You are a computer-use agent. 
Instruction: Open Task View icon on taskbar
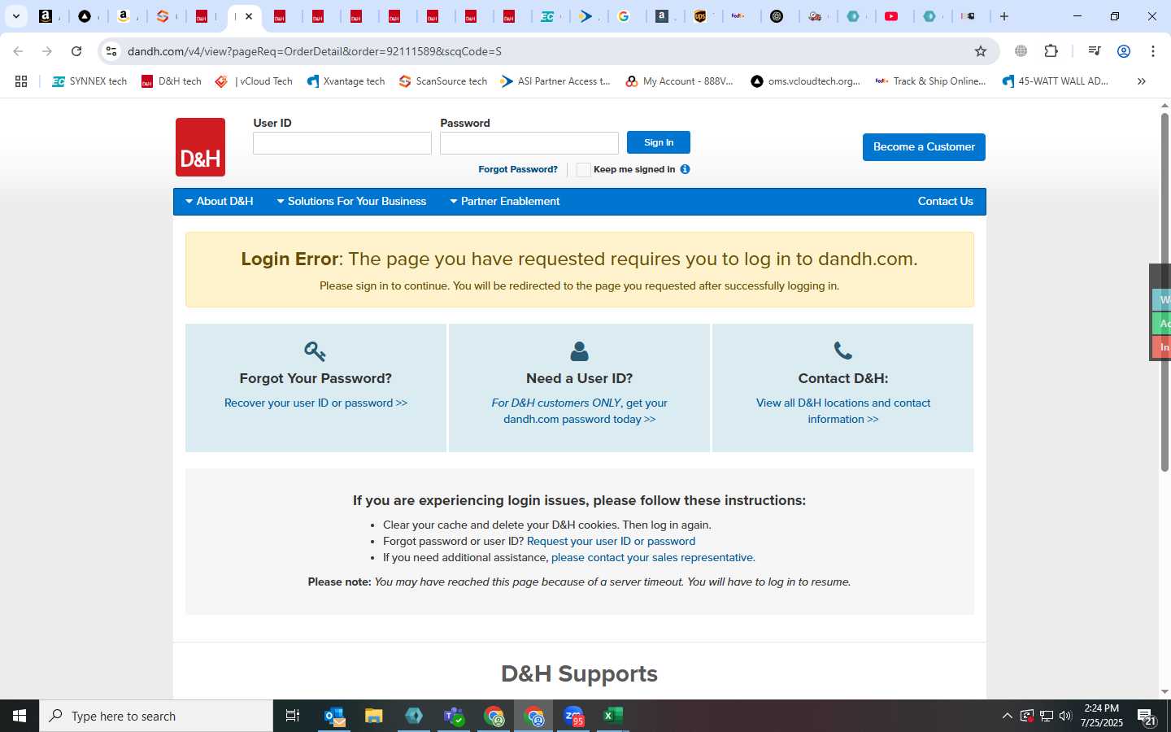tap(293, 716)
